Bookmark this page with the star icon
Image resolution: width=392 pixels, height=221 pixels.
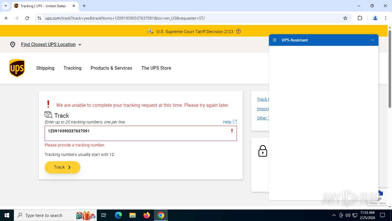pyautogui.click(x=345, y=18)
